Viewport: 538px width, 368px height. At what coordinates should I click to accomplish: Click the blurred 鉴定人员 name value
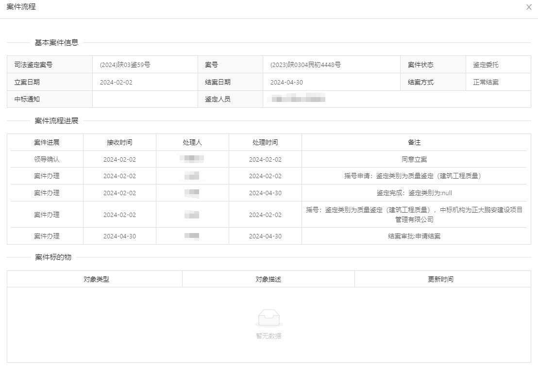(298, 99)
